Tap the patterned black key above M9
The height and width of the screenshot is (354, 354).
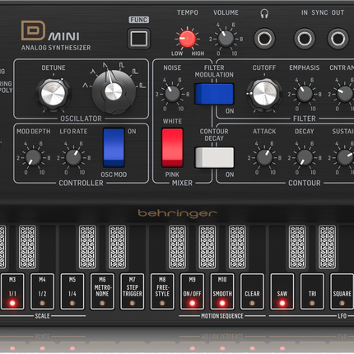[x=177, y=247]
